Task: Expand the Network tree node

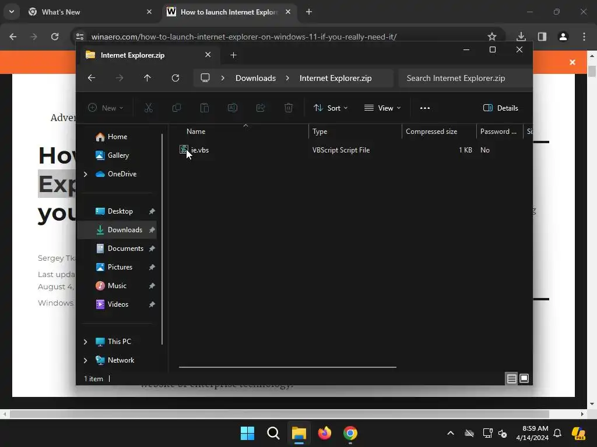Action: [x=85, y=360]
